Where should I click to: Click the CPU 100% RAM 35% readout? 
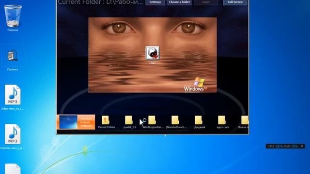(283, 146)
